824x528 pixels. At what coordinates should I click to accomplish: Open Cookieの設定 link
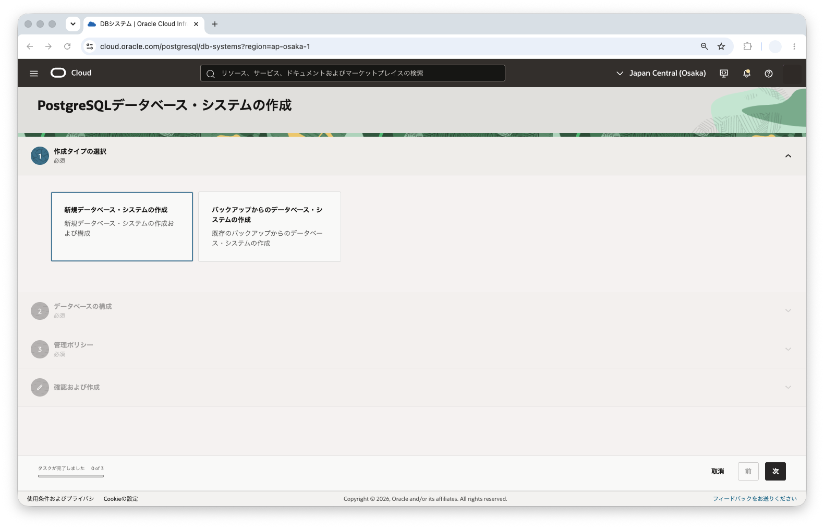tap(121, 499)
